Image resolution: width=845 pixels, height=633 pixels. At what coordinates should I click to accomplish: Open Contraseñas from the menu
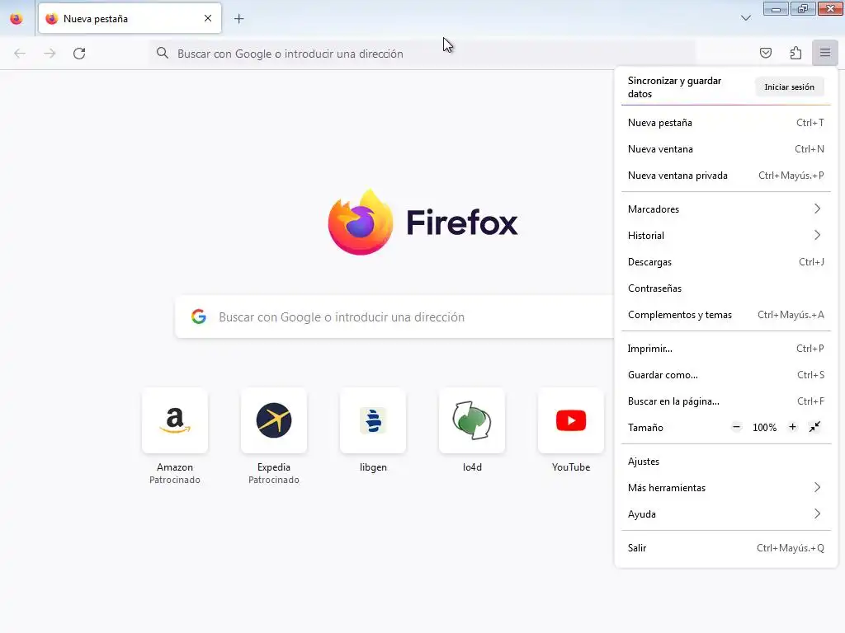click(725, 288)
